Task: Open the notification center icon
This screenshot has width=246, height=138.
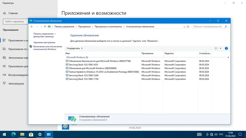Action: point(240,134)
